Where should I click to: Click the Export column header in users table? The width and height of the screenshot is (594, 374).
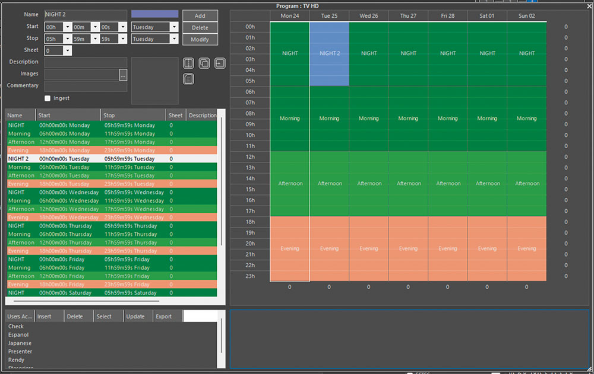(164, 317)
